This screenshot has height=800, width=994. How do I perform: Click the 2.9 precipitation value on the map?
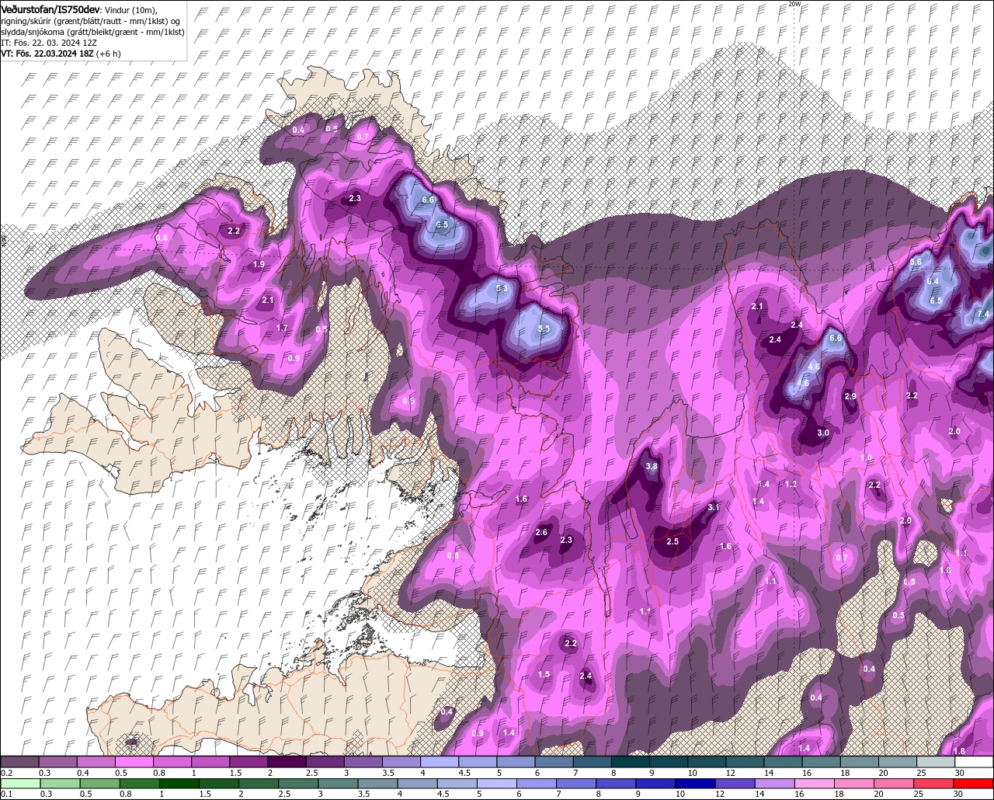pos(850,397)
